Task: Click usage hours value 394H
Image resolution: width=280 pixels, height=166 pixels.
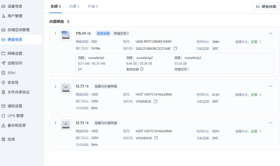Action: click(x=216, y=42)
